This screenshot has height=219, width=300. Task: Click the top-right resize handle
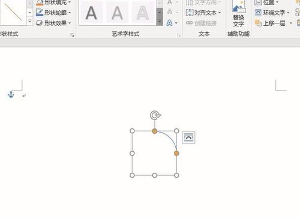point(176,131)
